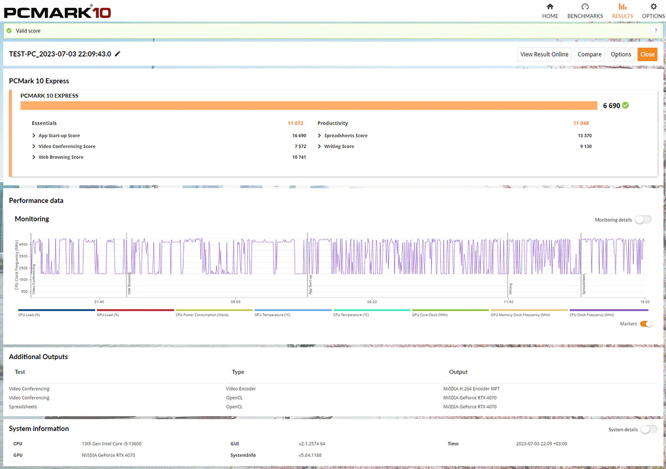Screen dimensions: 666x469
Task: Click the 08:20 time label on the chart
Action: pyautogui.click(x=372, y=302)
